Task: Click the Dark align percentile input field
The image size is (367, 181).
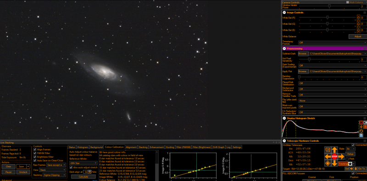Action: point(86,172)
